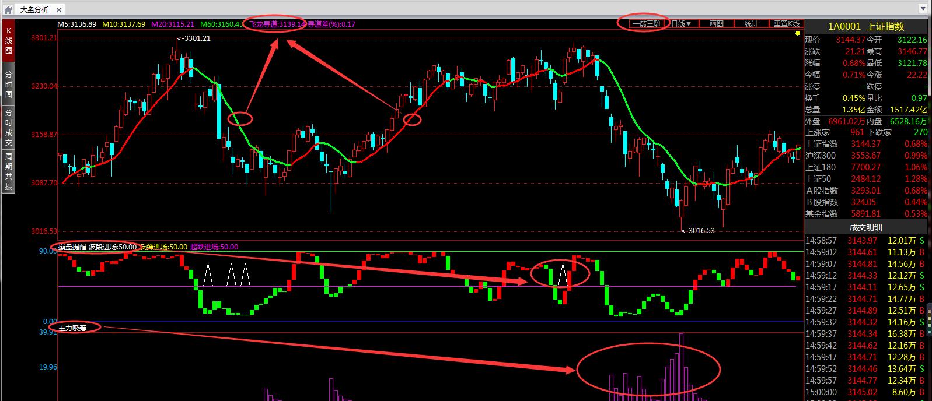Open the B股指数 index row
Viewport: 932px width, 401px height.
pos(866,202)
